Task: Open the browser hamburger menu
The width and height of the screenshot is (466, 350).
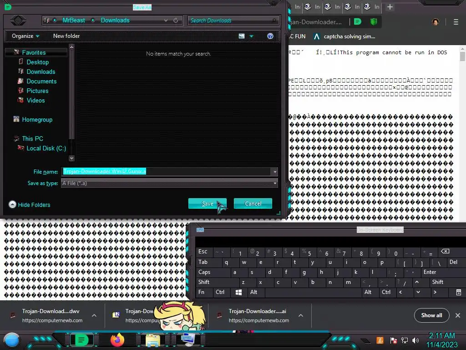Action: [456, 22]
